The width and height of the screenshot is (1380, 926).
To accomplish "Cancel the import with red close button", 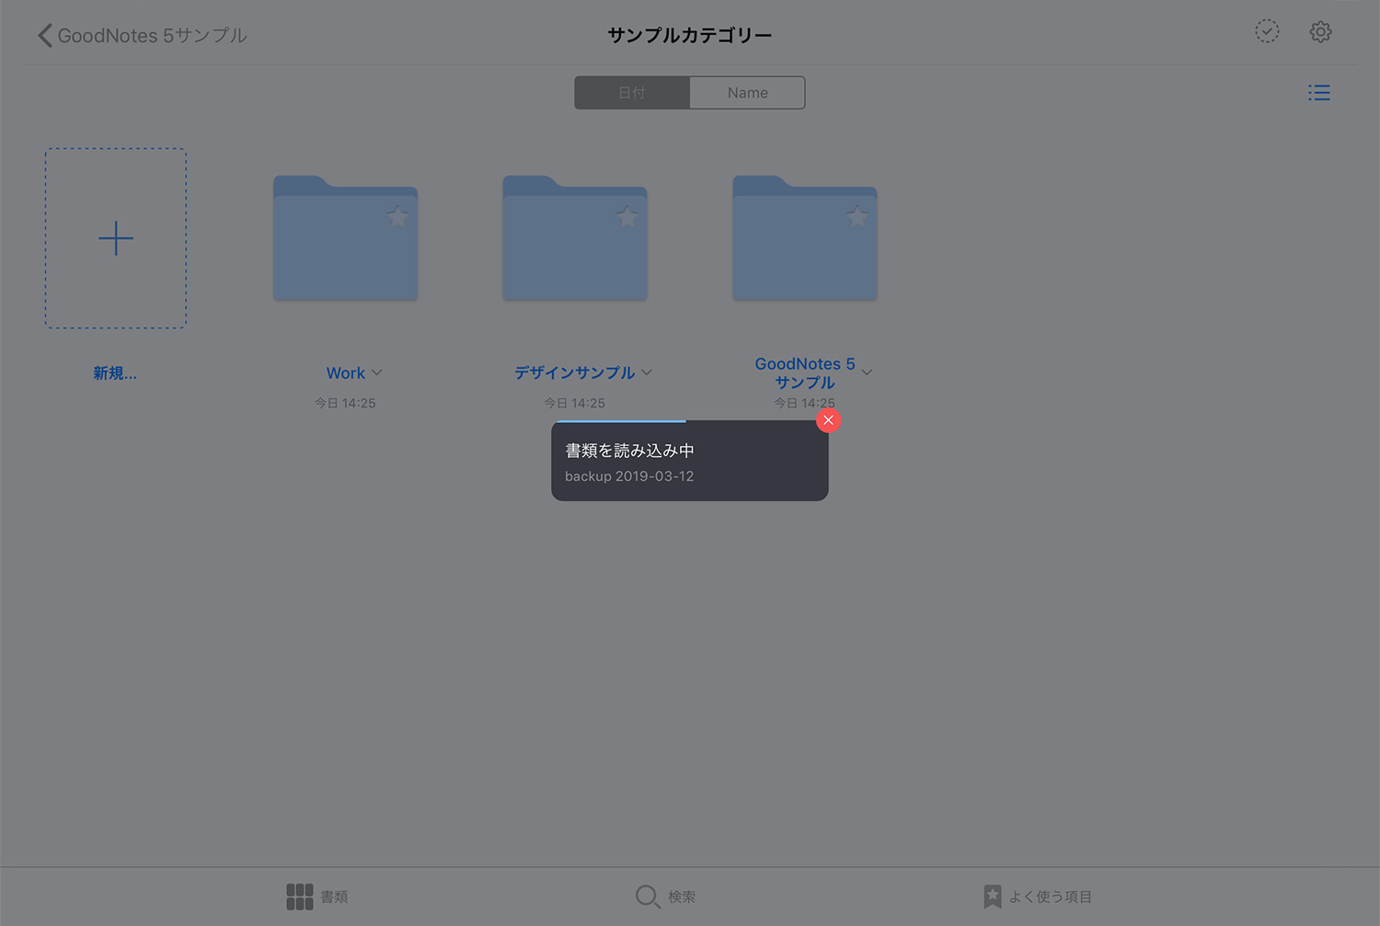I will pos(828,420).
